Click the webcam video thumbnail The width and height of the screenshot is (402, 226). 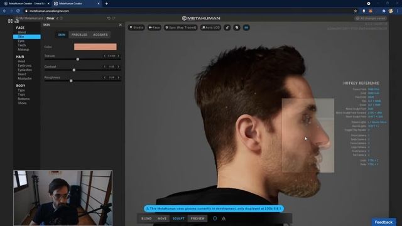(x=63, y=198)
